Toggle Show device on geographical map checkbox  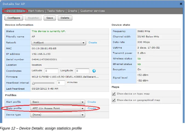(x=114, y=100)
